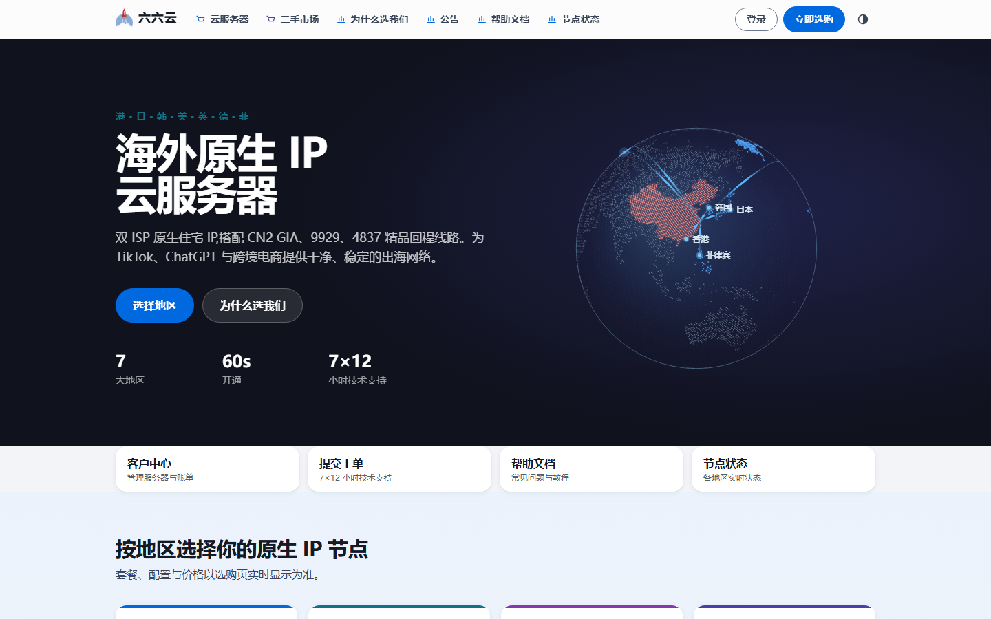Screen dimensions: 991x619
Task: Click the chart icon beside 公告
Action: pos(431,19)
